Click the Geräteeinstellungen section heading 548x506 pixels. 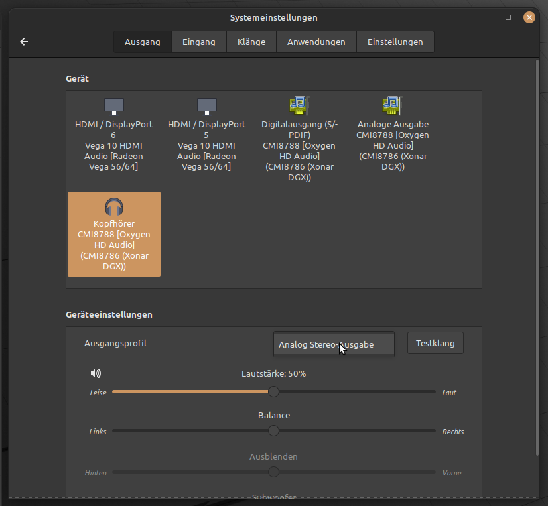(x=109, y=314)
